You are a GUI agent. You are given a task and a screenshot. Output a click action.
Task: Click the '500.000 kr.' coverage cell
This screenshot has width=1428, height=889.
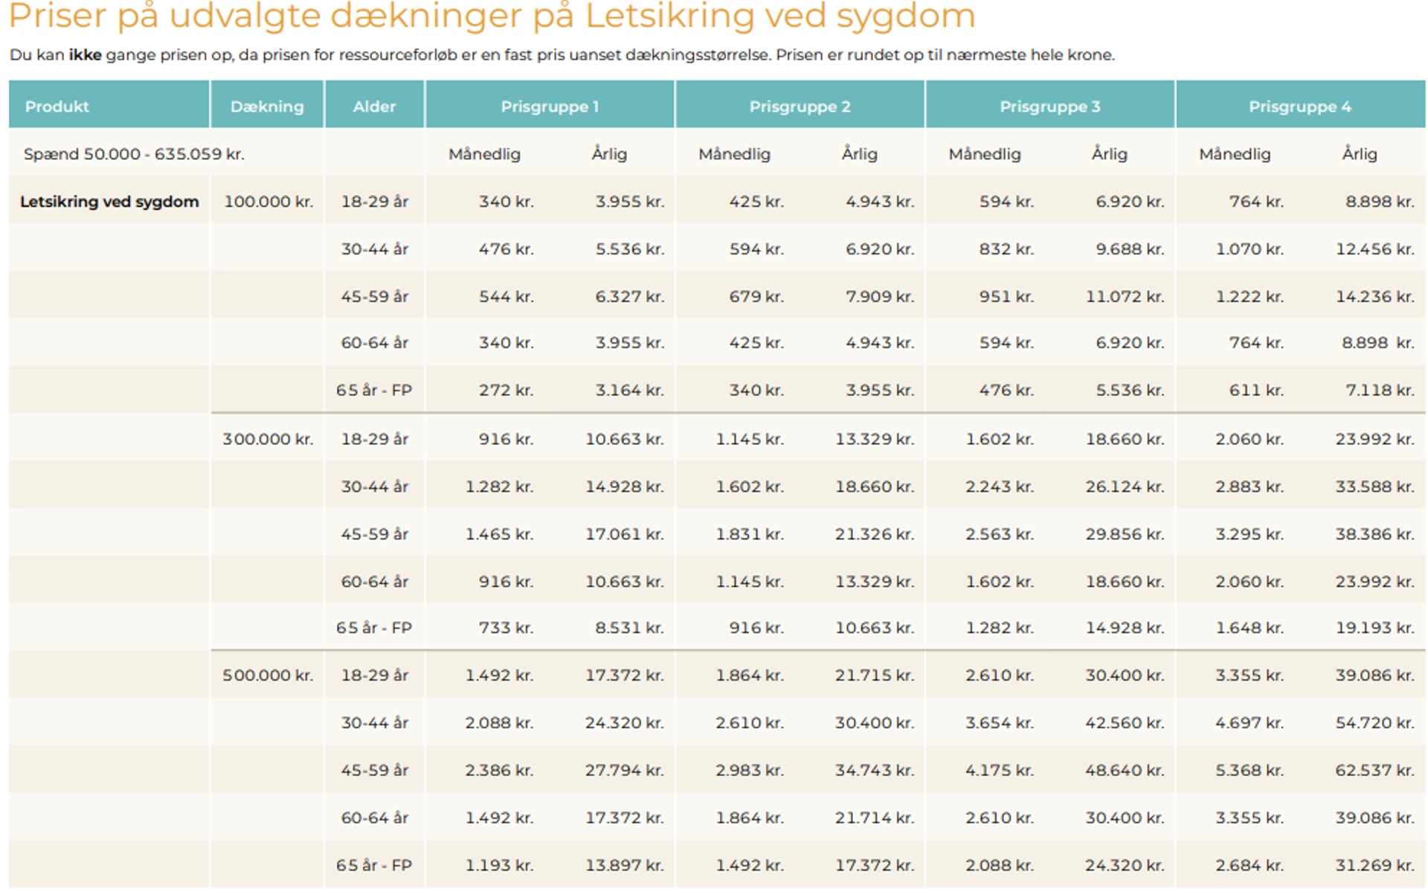point(268,675)
